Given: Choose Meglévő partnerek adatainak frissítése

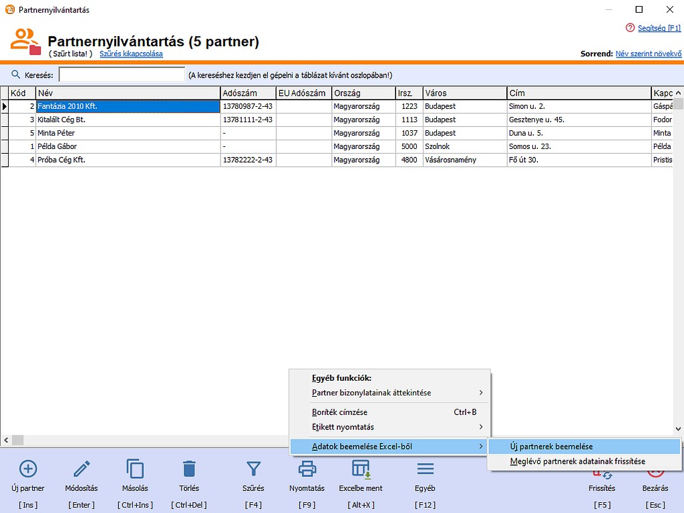Looking at the screenshot, I should 577,462.
